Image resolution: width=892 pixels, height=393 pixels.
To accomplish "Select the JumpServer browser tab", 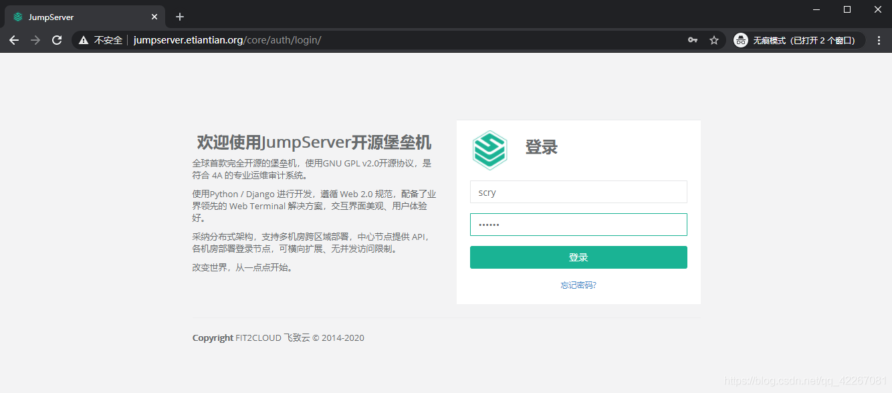I will tap(85, 17).
